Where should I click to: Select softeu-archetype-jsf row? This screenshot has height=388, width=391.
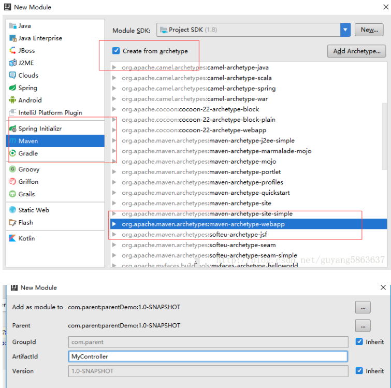pos(249,234)
